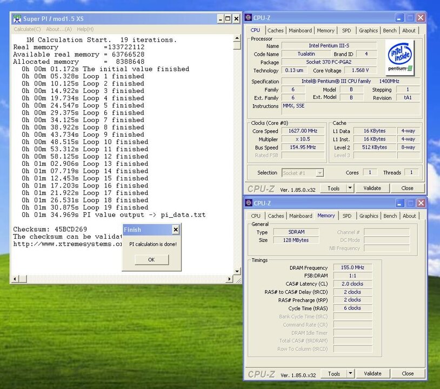The height and width of the screenshot is (389, 440).
Task: Click the memory Type value SDRAM
Action: (x=296, y=232)
